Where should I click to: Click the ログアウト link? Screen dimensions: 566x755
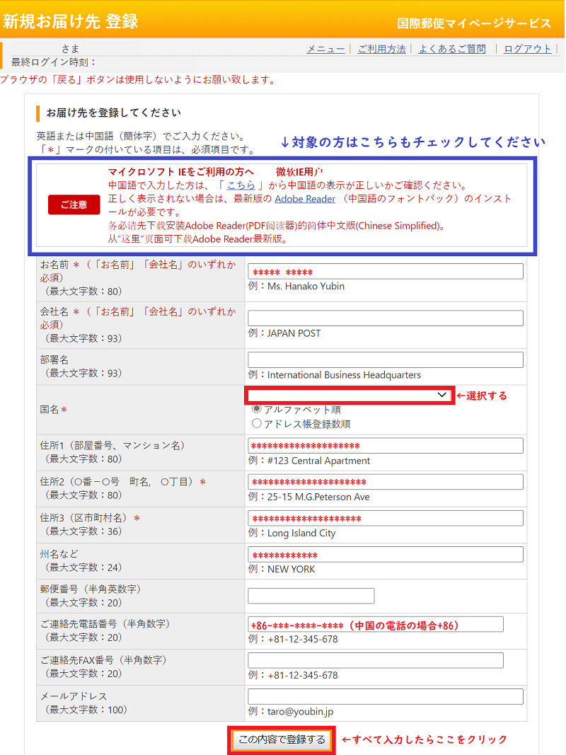pos(527,49)
